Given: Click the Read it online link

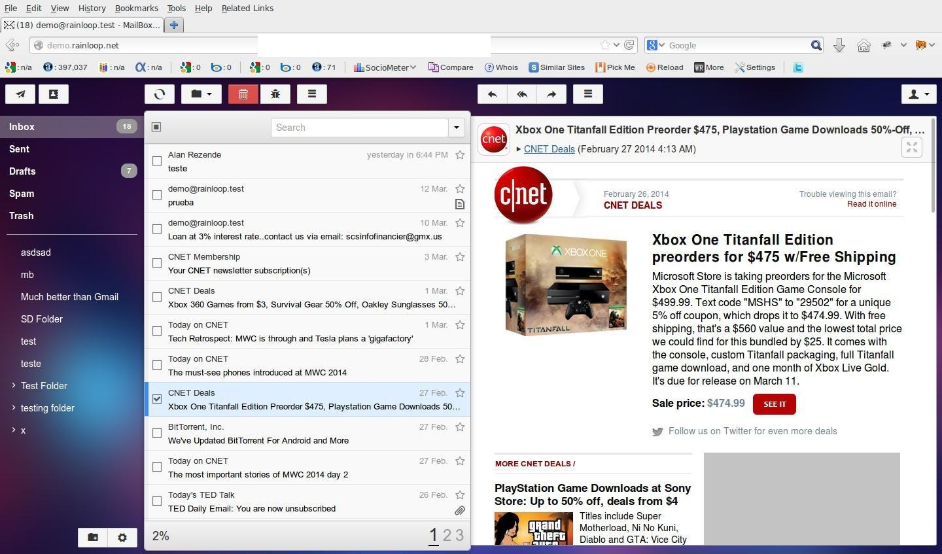Looking at the screenshot, I should [871, 204].
